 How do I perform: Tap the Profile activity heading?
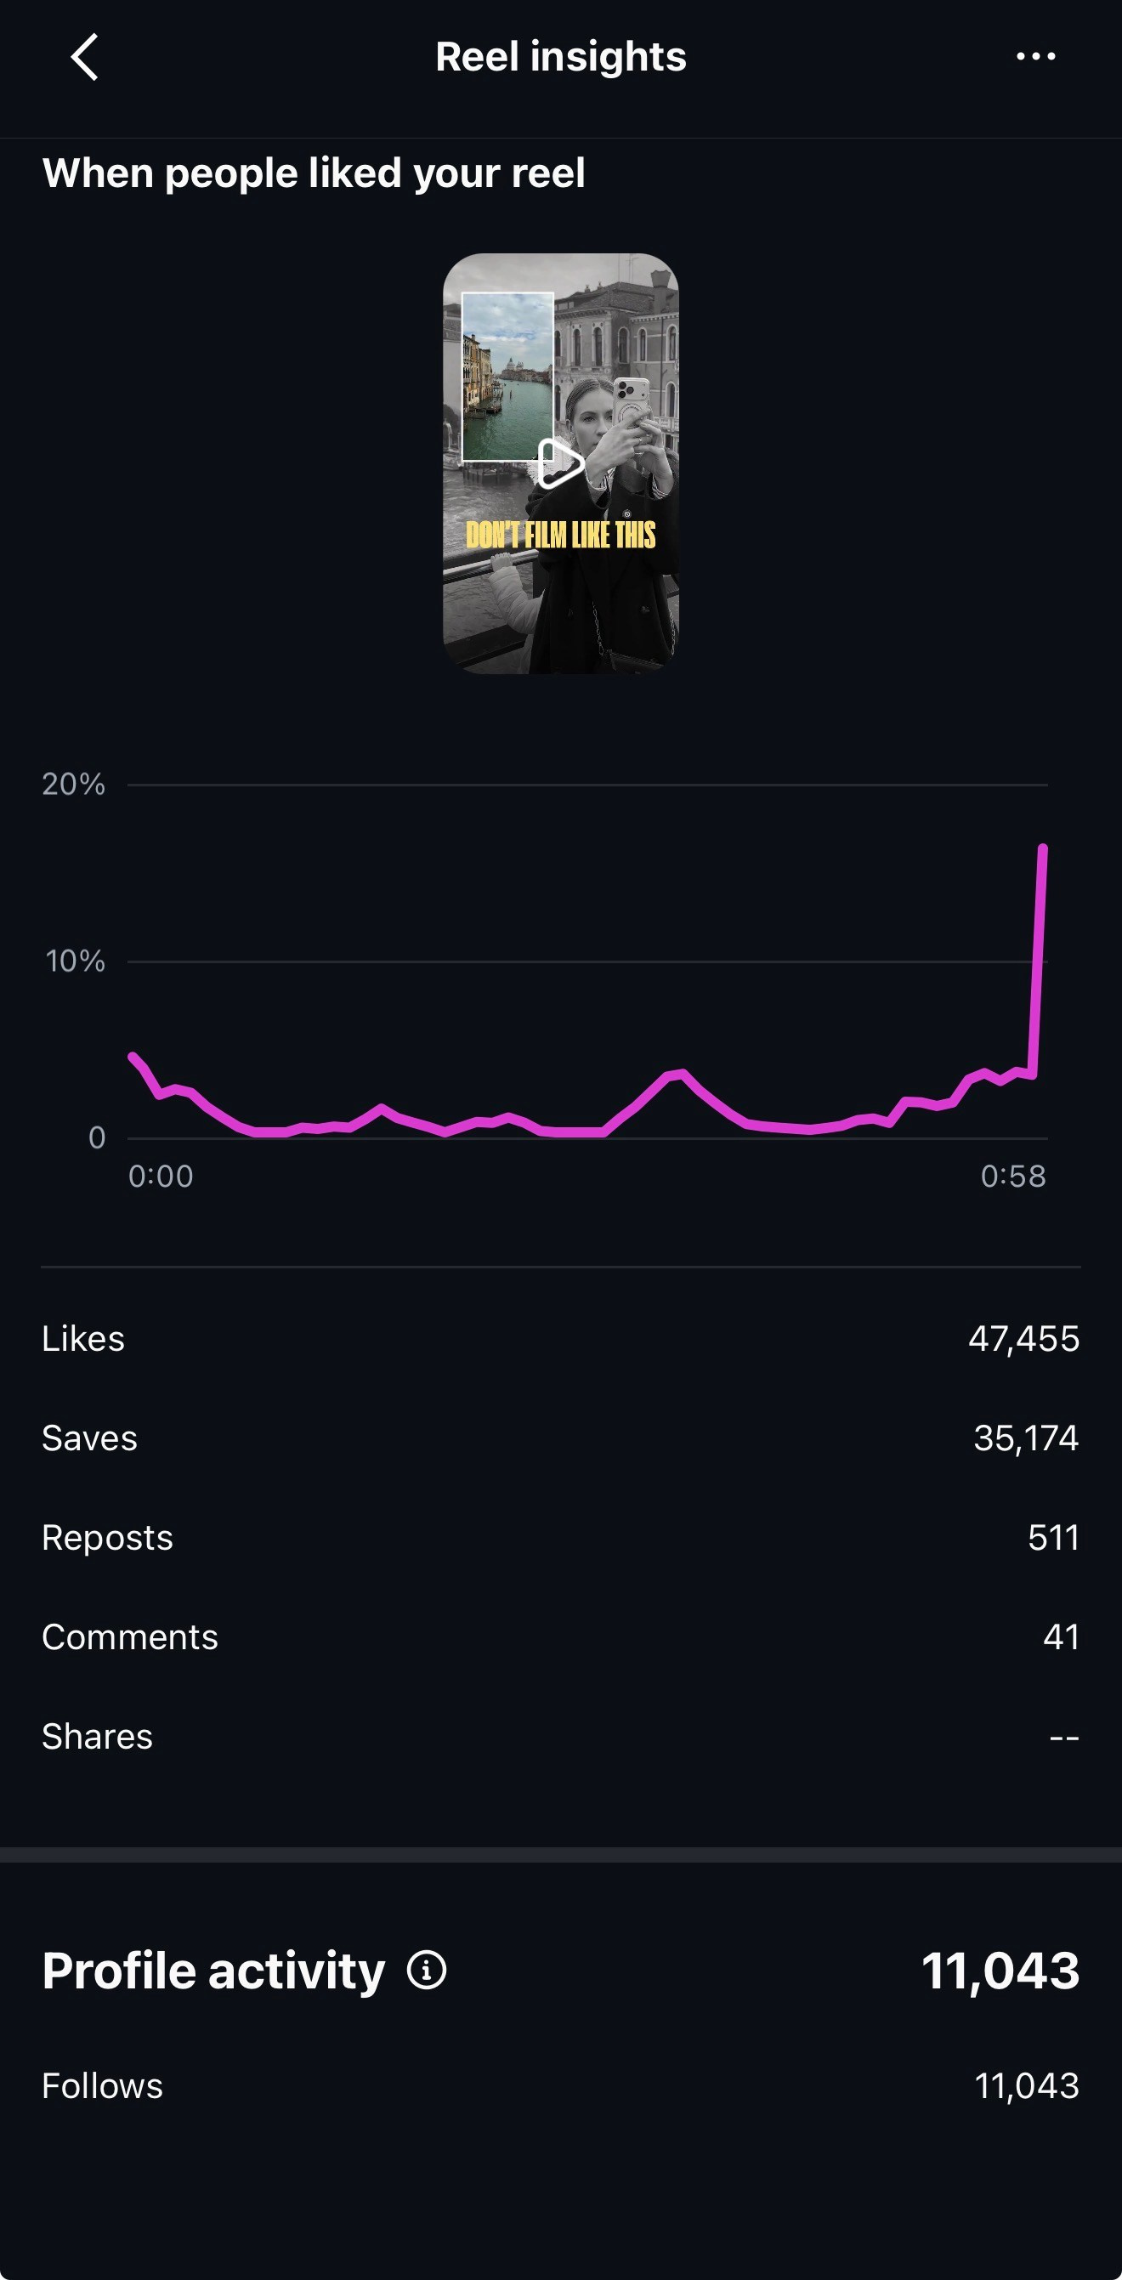(213, 1971)
